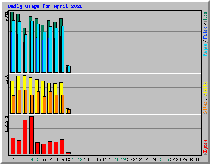Click the red KBytes bar for day 1
Image resolution: width=210 pixels, height=164 pixels.
pos(13,146)
